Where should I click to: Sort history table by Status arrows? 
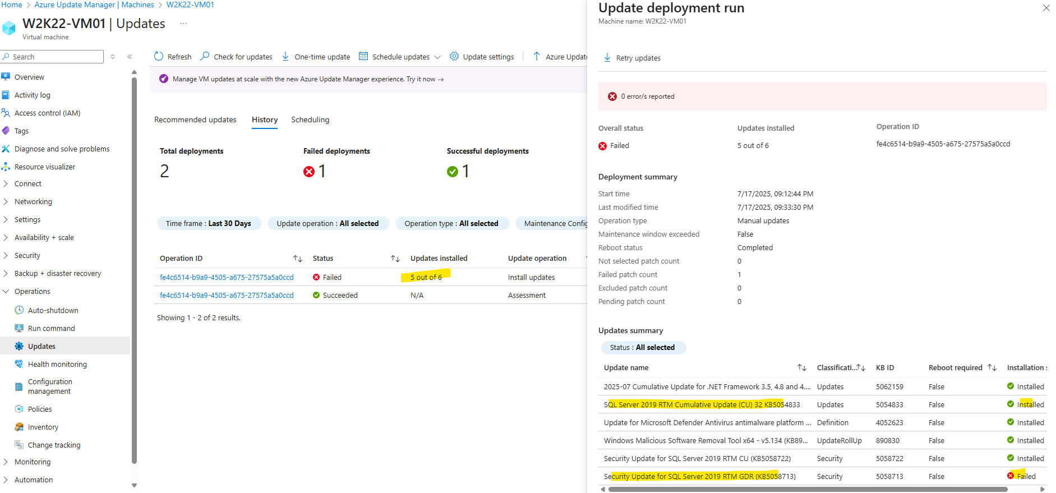point(395,259)
